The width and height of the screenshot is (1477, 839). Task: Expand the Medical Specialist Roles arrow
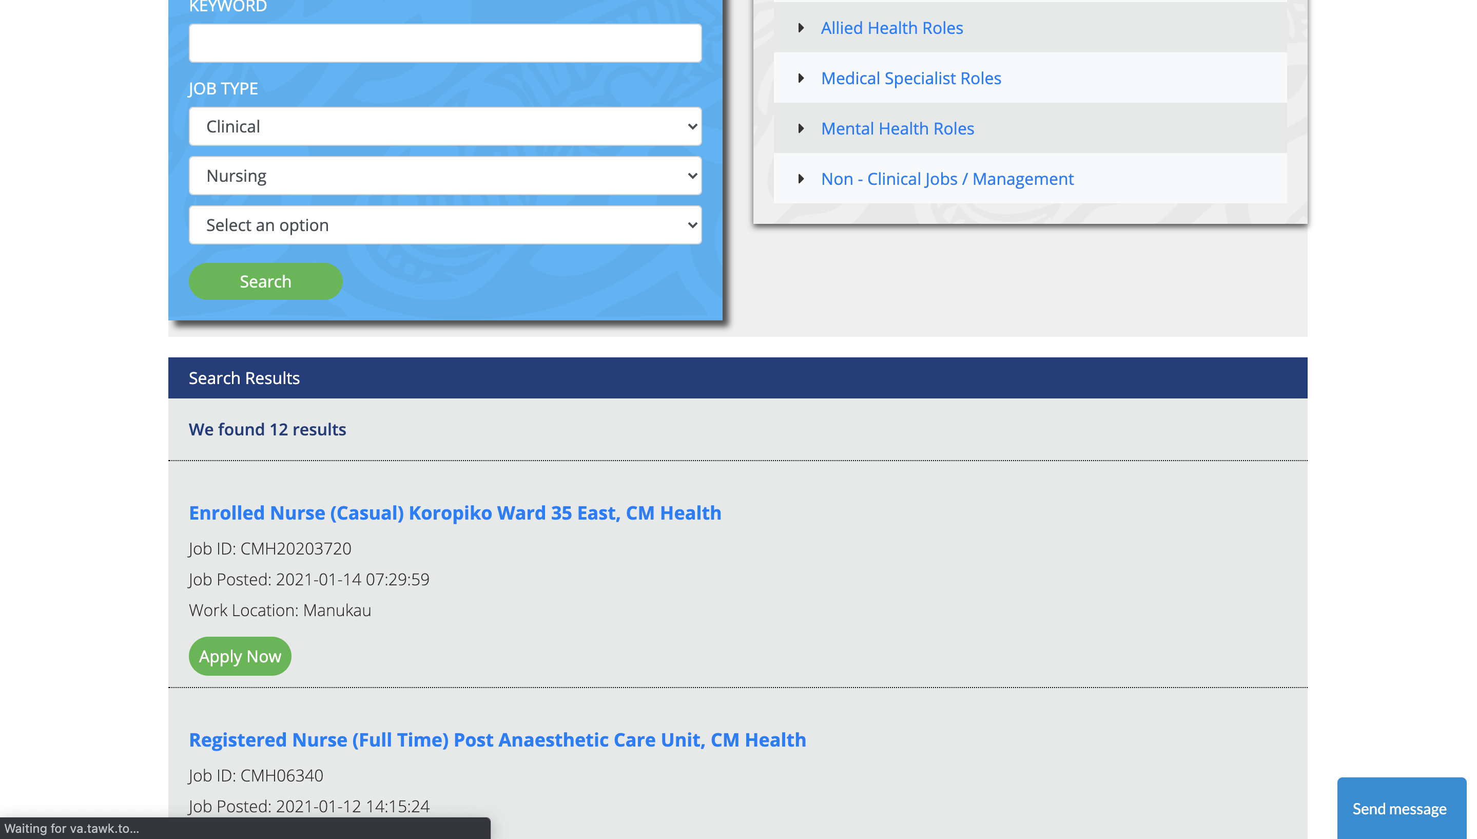(801, 78)
